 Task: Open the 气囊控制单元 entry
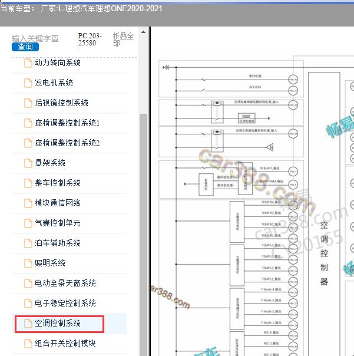pyautogui.click(x=58, y=223)
